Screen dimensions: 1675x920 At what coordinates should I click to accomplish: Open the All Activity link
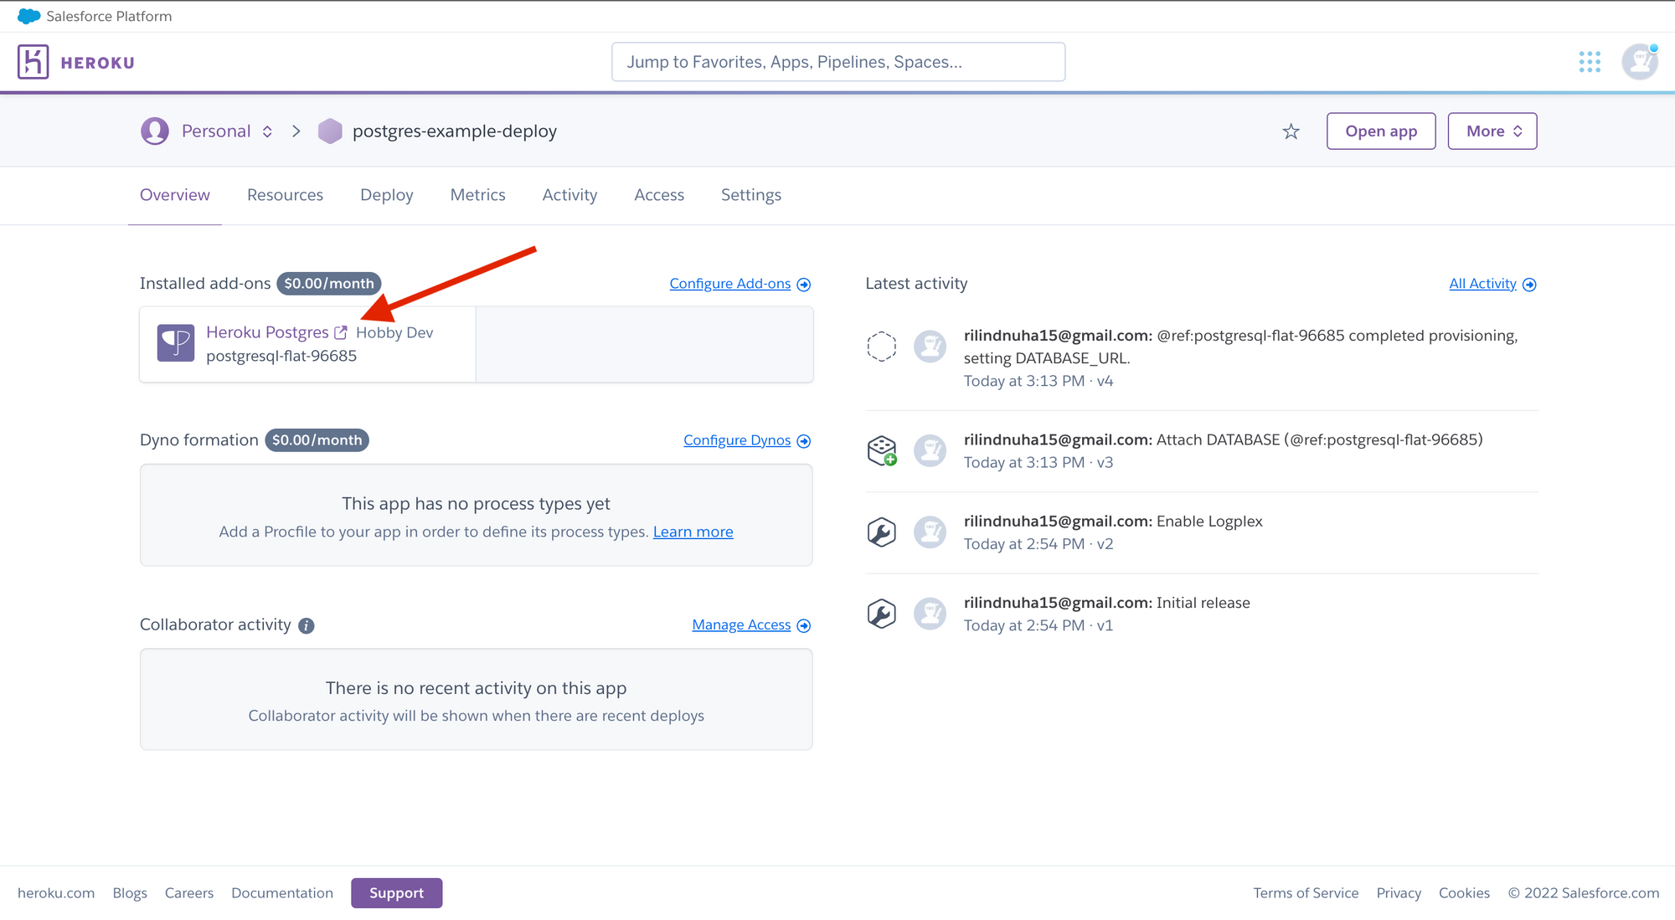1482,284
